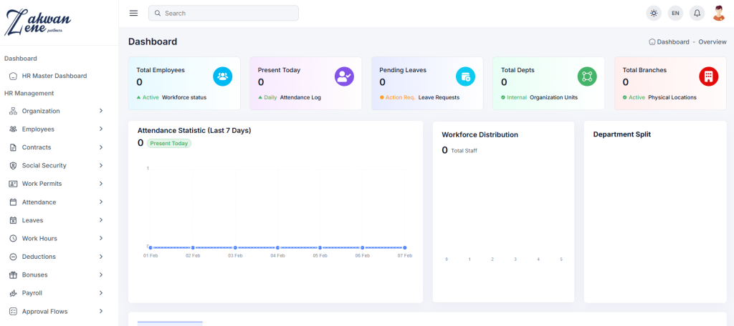Click the Total Employees blue people icon
This screenshot has height=326, width=734.
click(x=222, y=76)
